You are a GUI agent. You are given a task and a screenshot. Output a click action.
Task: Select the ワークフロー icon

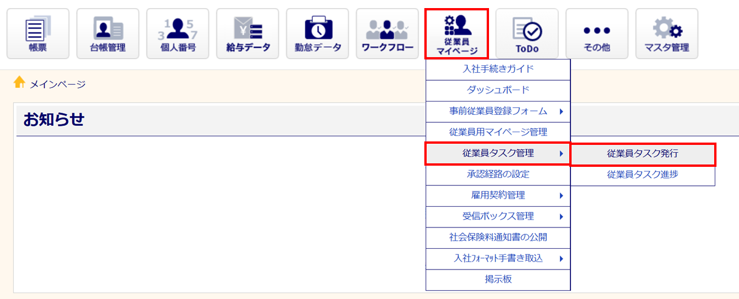click(x=387, y=34)
